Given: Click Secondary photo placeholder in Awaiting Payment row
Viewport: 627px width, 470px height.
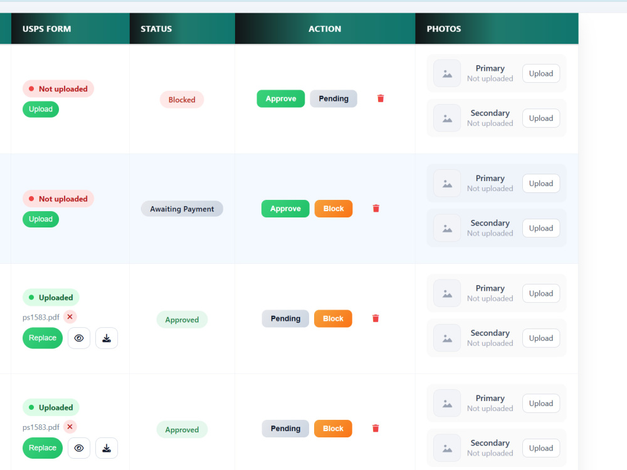Looking at the screenshot, I should [x=447, y=228].
